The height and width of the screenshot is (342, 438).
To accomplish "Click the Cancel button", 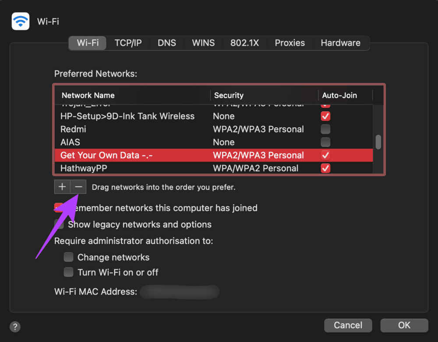I will click(348, 325).
